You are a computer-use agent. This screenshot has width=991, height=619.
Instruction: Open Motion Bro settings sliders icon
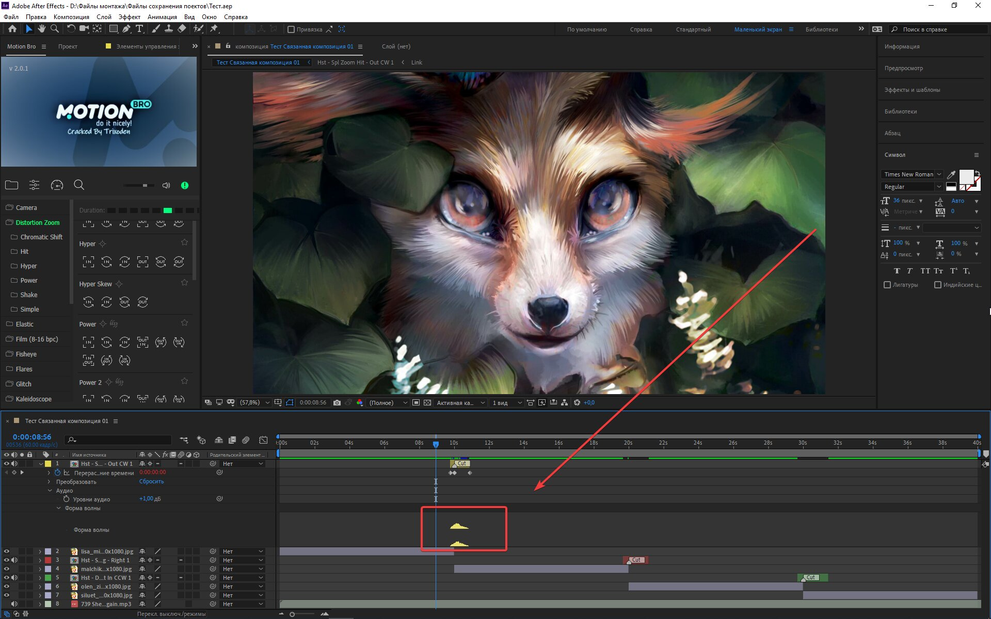pyautogui.click(x=34, y=185)
